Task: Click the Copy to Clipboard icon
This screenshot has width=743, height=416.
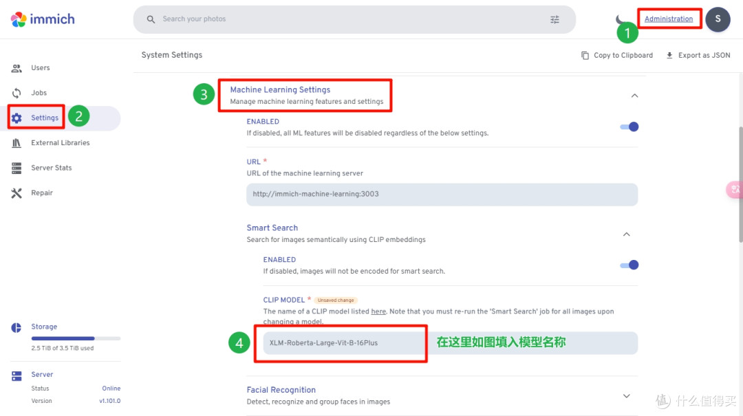Action: coord(585,56)
